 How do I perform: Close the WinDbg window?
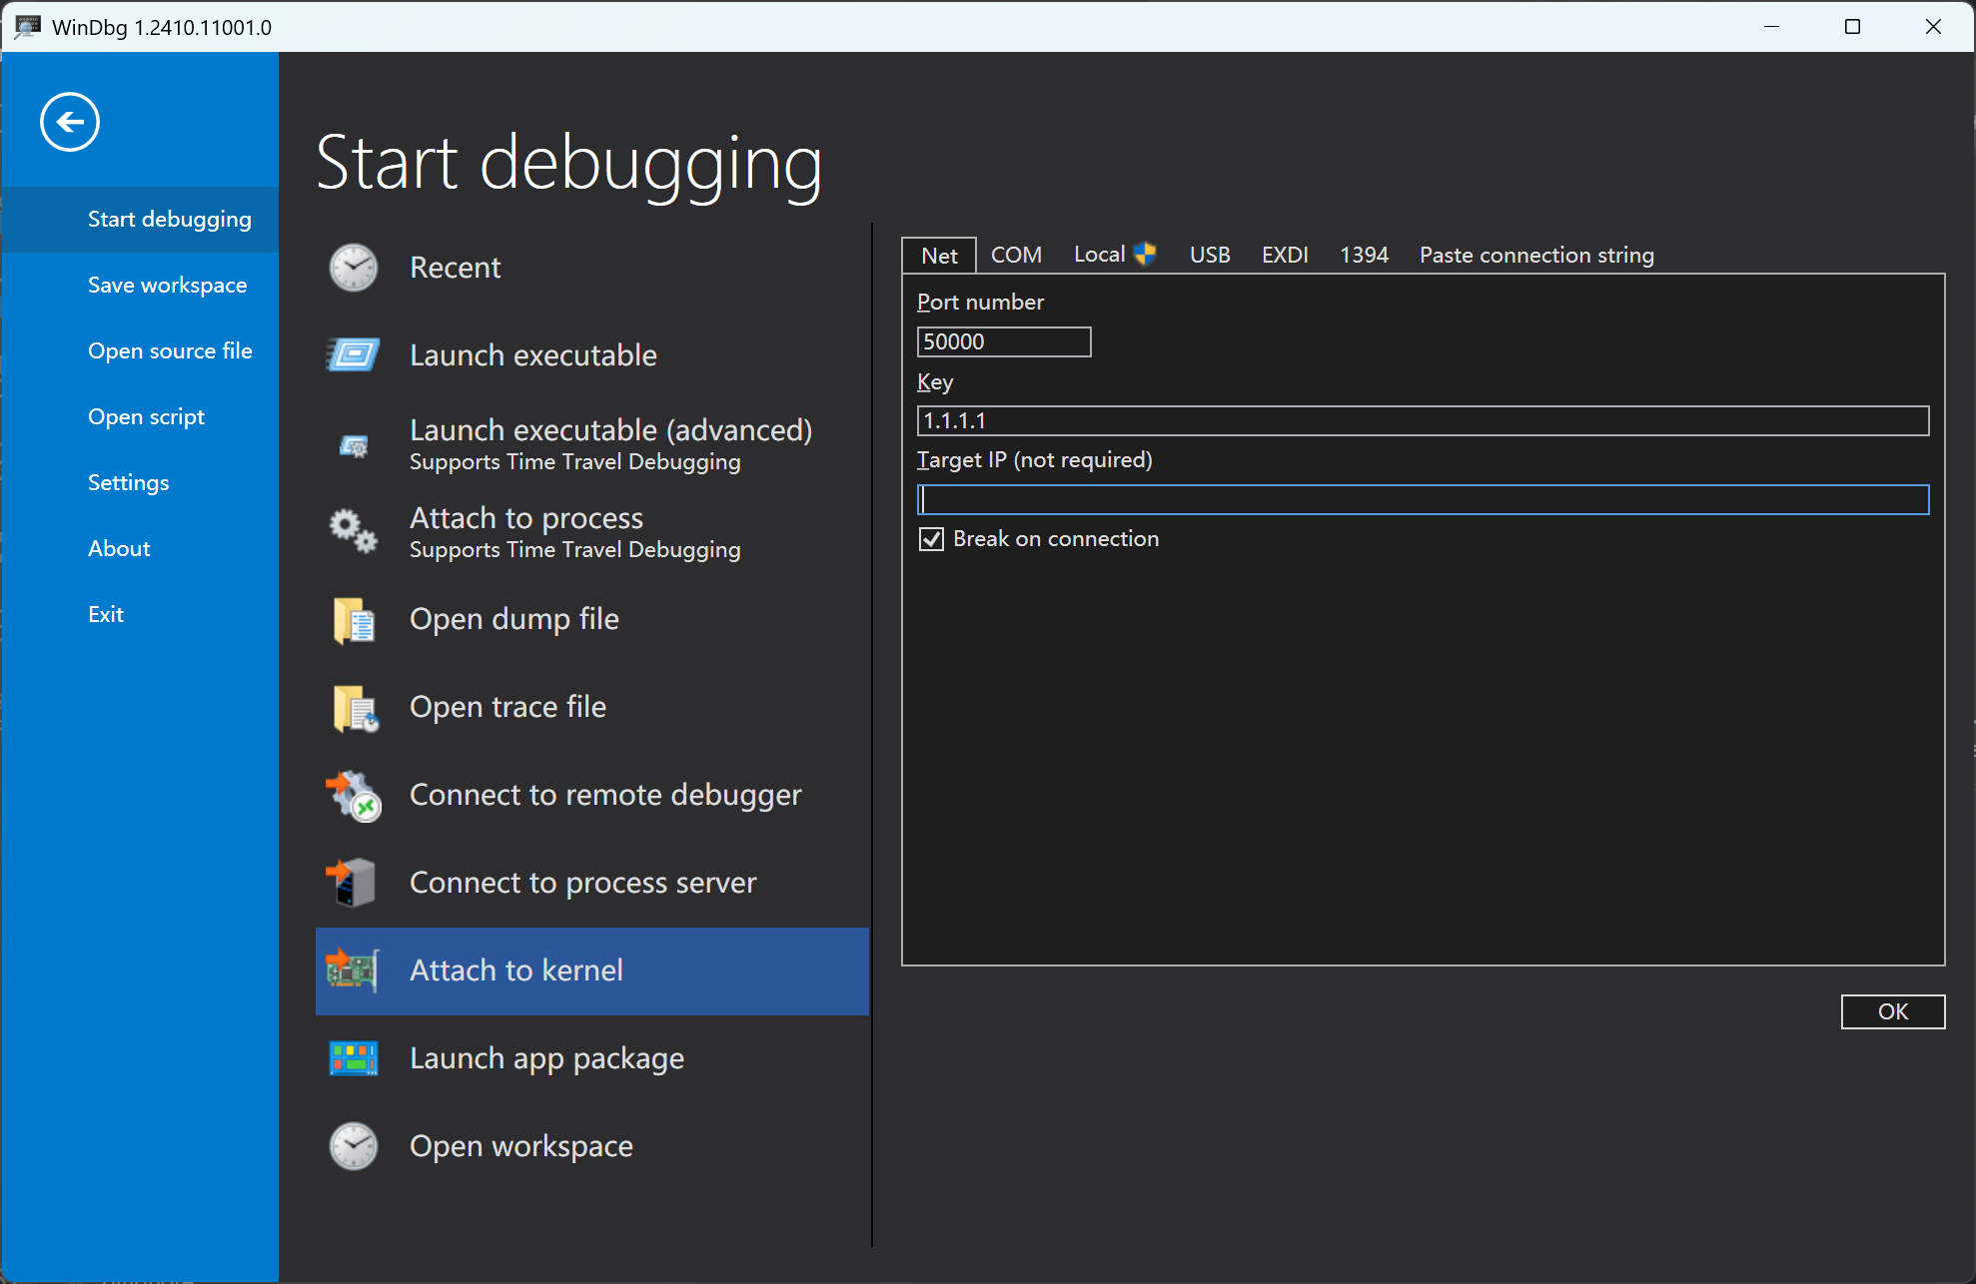tap(1933, 27)
